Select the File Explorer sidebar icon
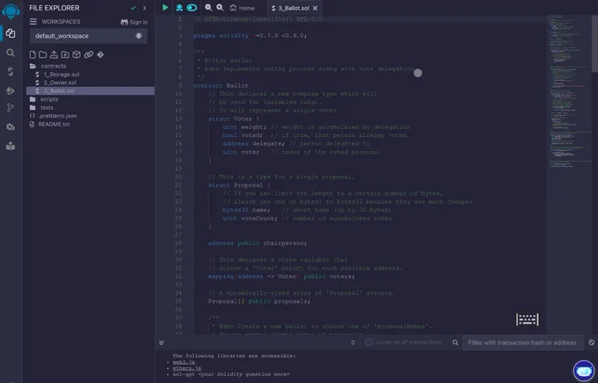Image resolution: width=598 pixels, height=383 pixels. pyautogui.click(x=11, y=33)
